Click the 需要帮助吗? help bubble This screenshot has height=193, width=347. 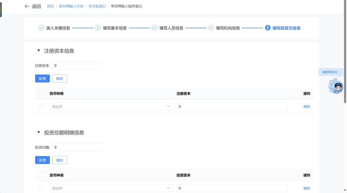click(x=330, y=72)
